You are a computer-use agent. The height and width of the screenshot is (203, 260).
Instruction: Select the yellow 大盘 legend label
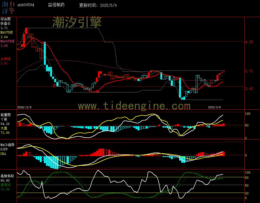click(x=4, y=128)
